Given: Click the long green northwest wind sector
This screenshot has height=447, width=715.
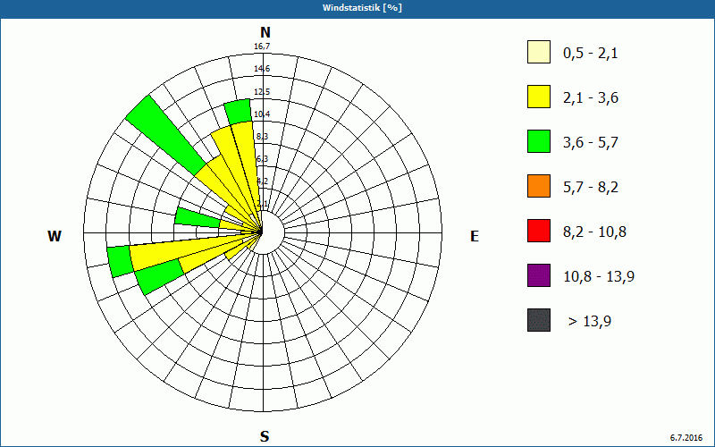Looking at the screenshot, I should [x=164, y=135].
